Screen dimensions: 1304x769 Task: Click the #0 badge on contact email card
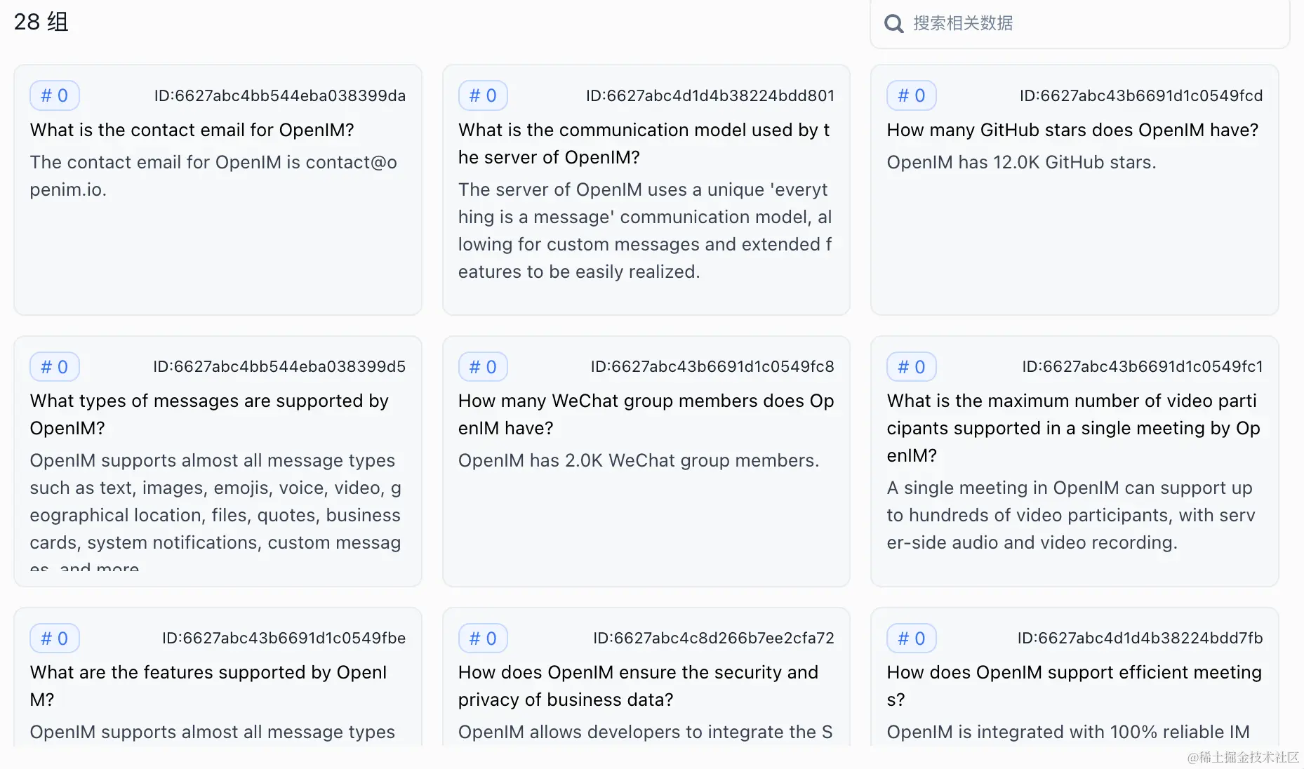[55, 95]
